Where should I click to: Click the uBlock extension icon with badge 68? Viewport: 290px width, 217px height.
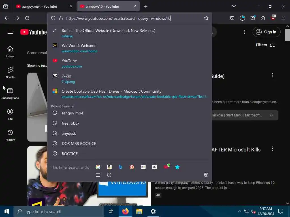pos(273,18)
